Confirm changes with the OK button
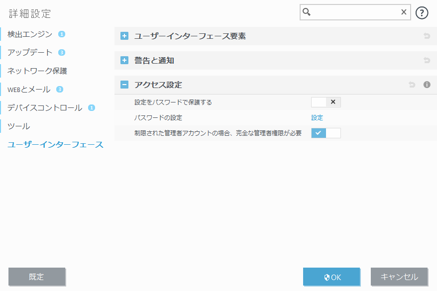Image resolution: width=437 pixels, height=291 pixels. click(331, 277)
